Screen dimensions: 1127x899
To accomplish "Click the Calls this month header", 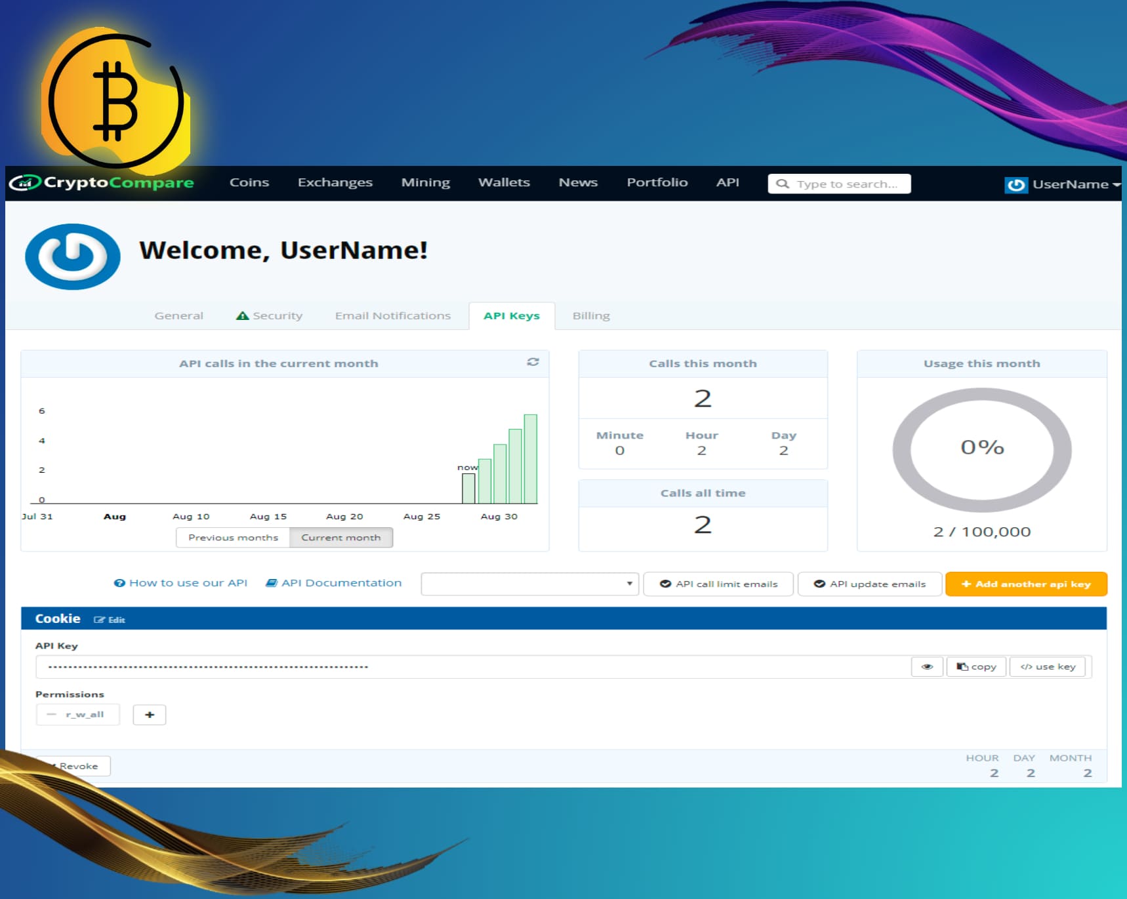I will click(x=703, y=363).
